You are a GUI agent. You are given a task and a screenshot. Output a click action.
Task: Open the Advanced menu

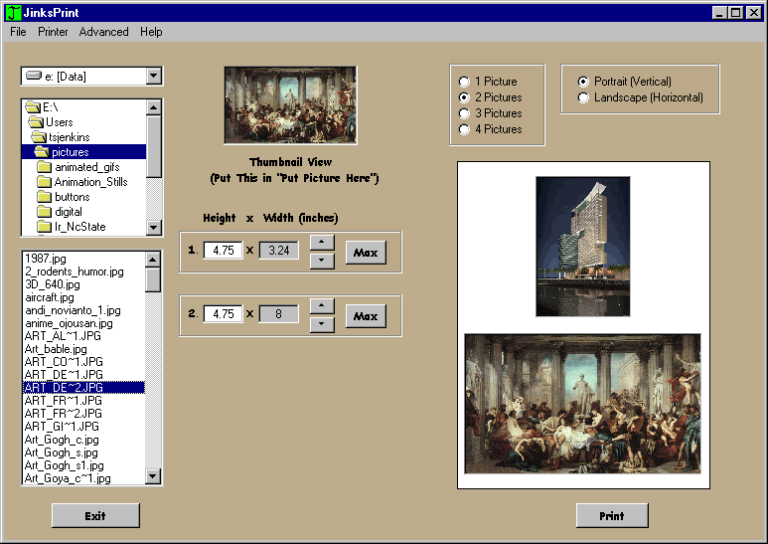(x=104, y=32)
